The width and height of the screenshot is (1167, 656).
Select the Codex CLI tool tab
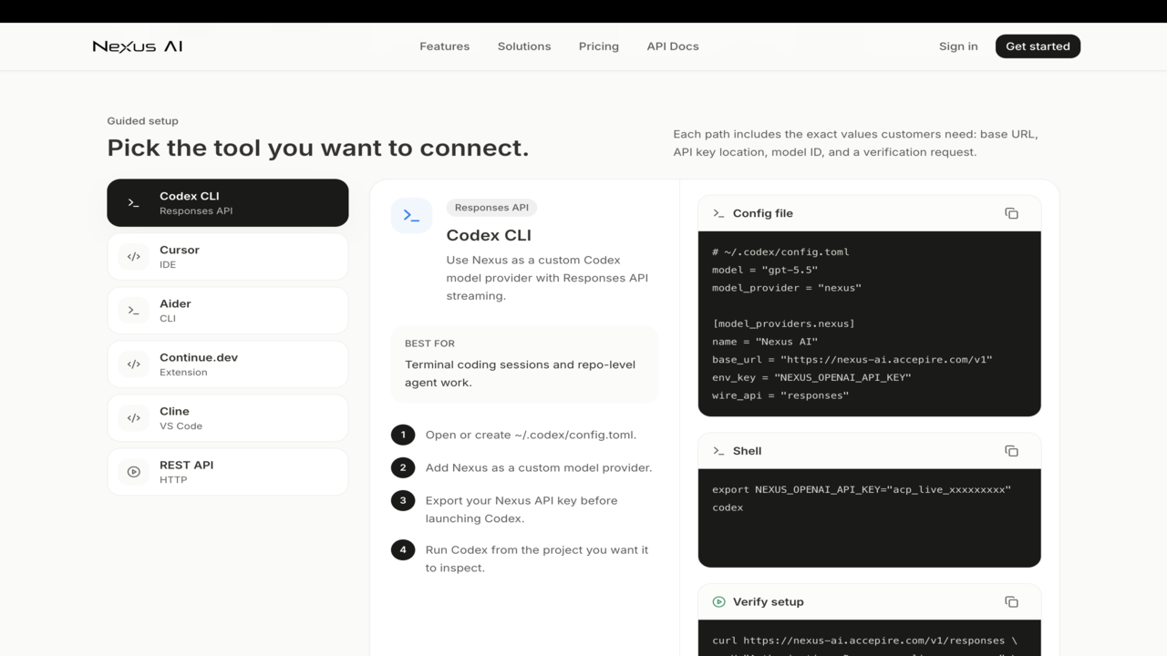[x=228, y=202]
